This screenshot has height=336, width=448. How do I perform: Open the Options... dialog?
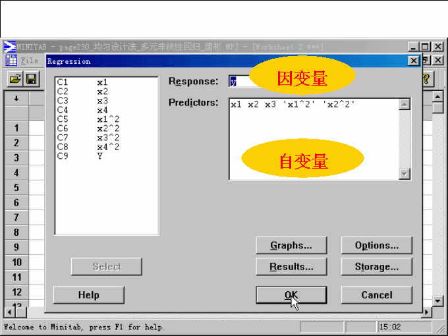click(x=376, y=246)
